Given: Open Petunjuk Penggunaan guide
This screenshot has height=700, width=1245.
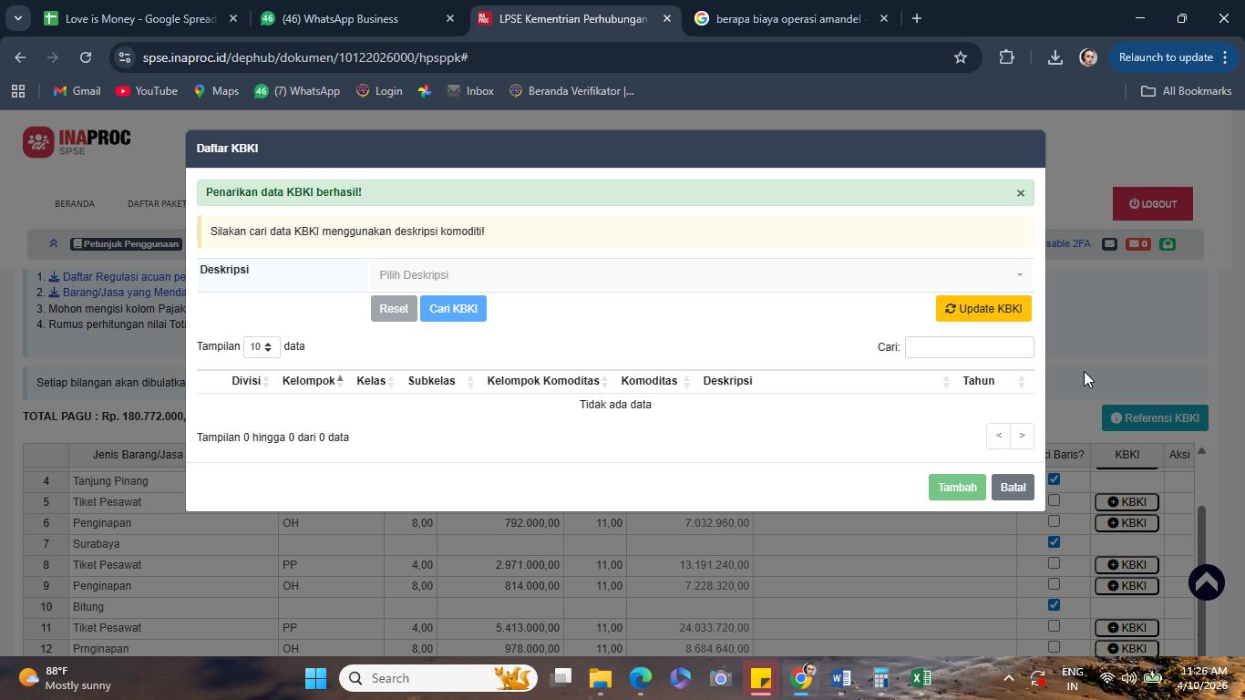Looking at the screenshot, I should tap(126, 244).
